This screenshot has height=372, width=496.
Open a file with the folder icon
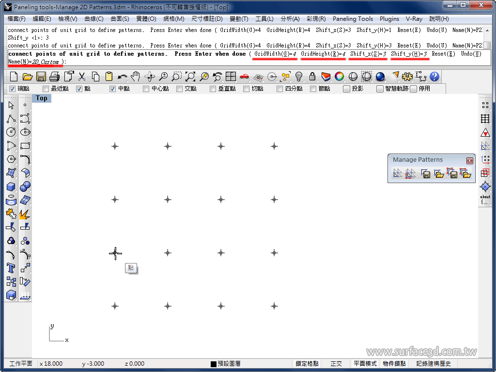coord(28,77)
